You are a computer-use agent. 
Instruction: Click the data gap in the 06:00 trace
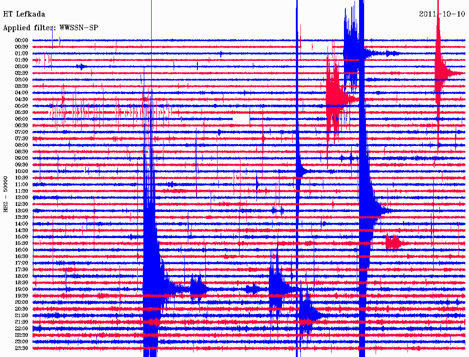tap(241, 119)
